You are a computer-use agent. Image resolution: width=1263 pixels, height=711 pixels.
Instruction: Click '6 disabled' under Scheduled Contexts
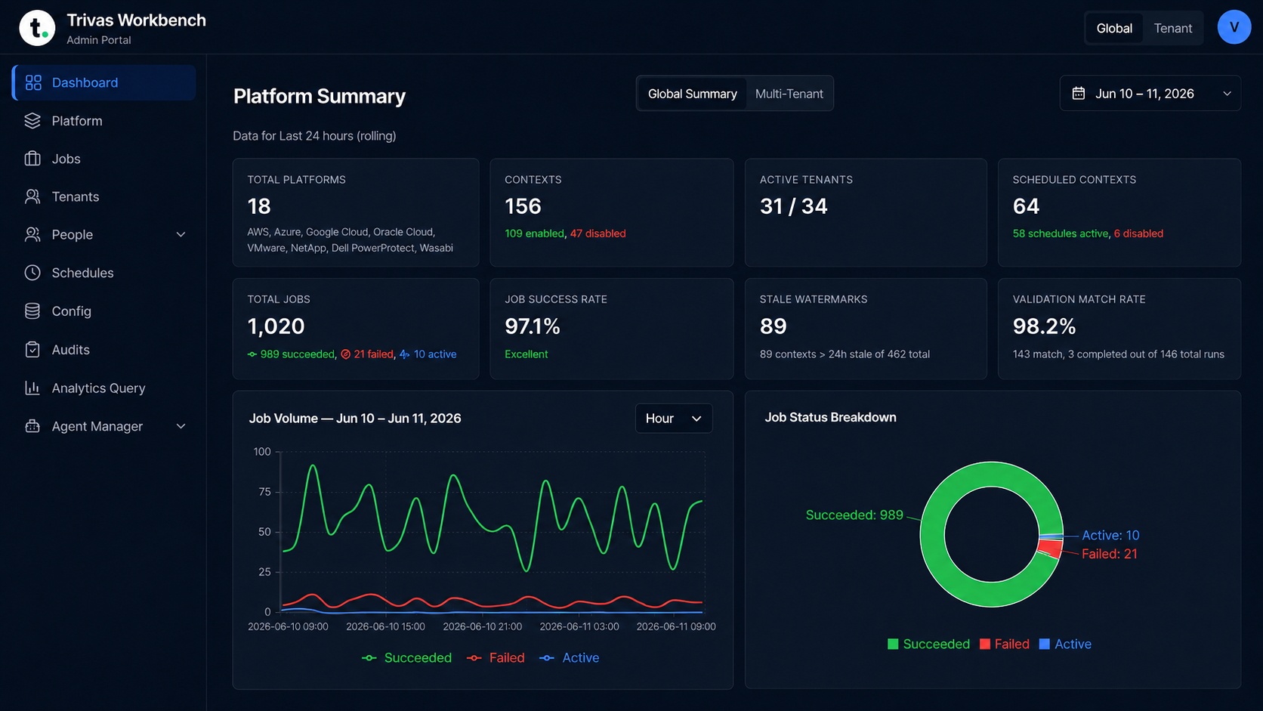[x=1138, y=233]
